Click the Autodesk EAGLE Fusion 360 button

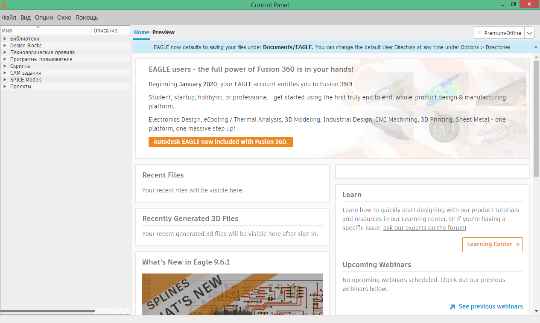(x=221, y=142)
